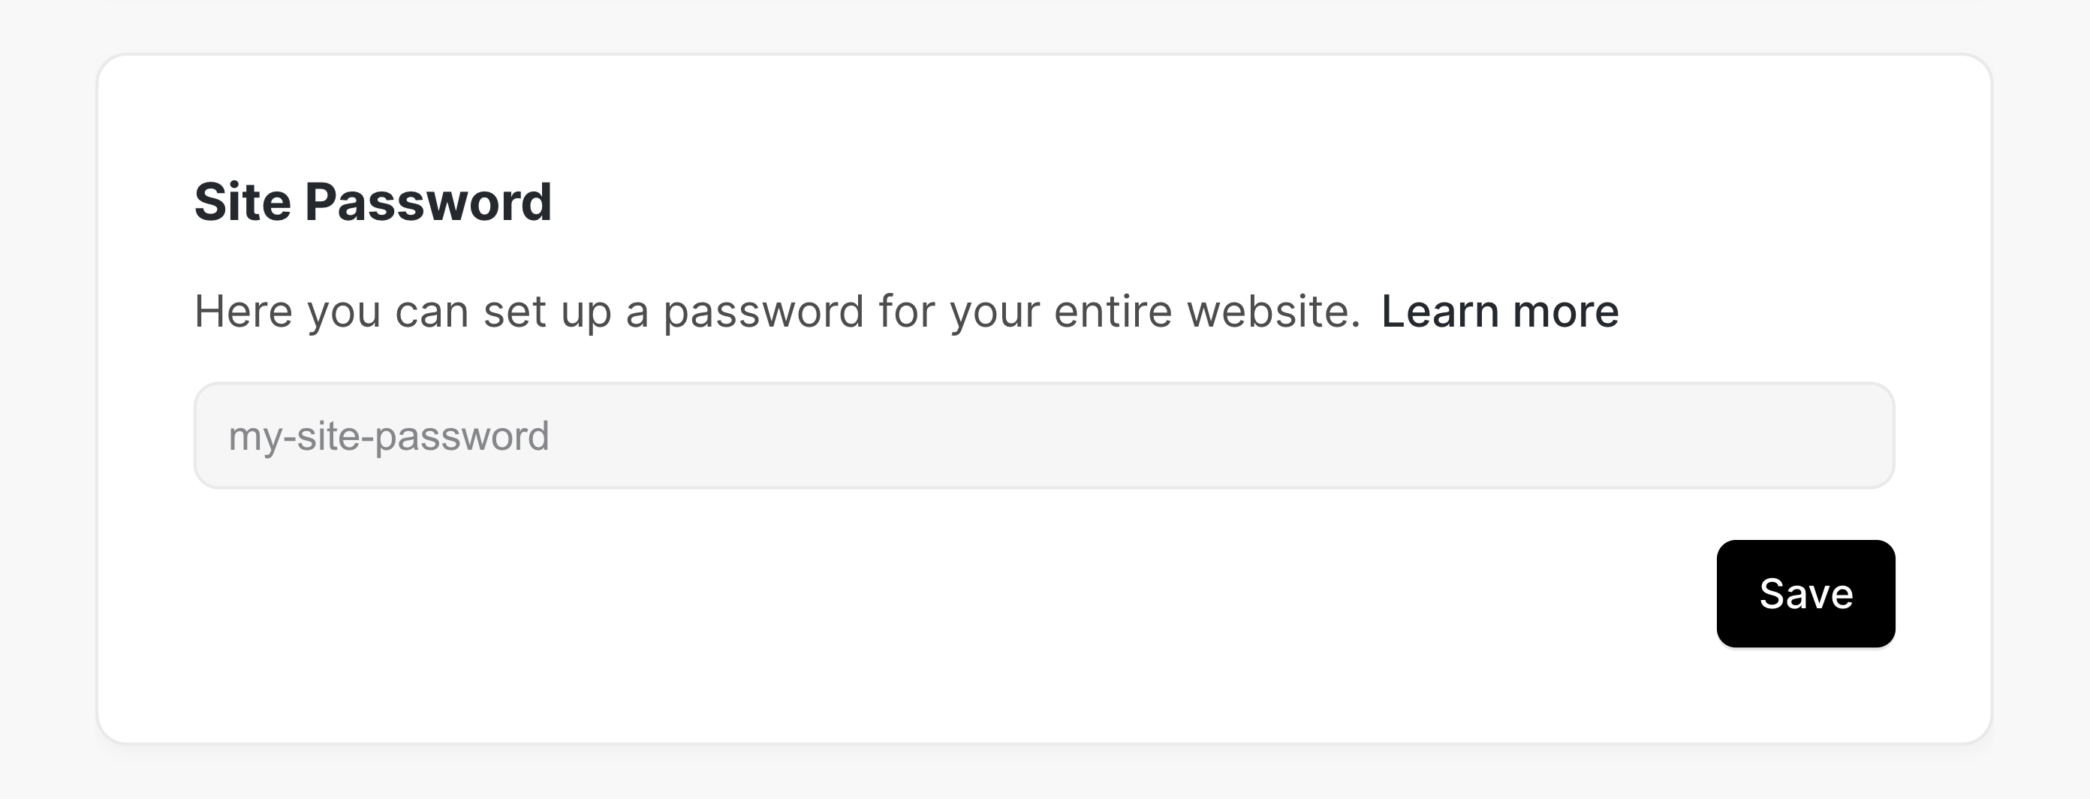Open the Learn more link

pos(1499,312)
